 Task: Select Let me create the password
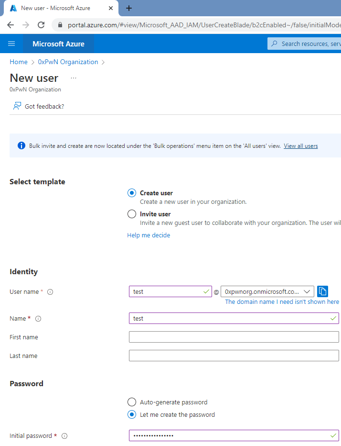(x=132, y=414)
